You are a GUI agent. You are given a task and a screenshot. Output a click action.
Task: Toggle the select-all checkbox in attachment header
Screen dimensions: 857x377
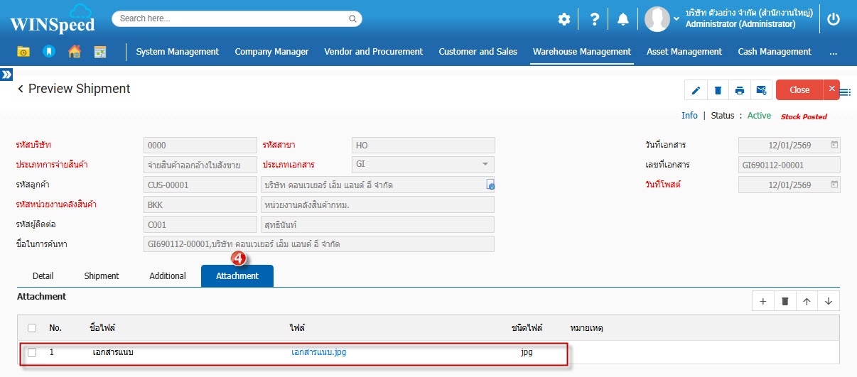[x=32, y=328]
